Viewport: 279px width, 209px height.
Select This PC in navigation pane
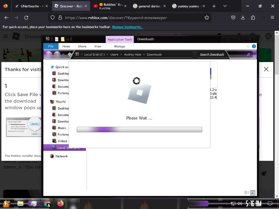(x=58, y=102)
